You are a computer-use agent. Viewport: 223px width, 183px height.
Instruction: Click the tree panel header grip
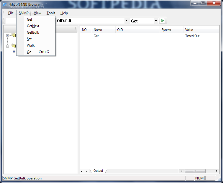(x=76, y=29)
